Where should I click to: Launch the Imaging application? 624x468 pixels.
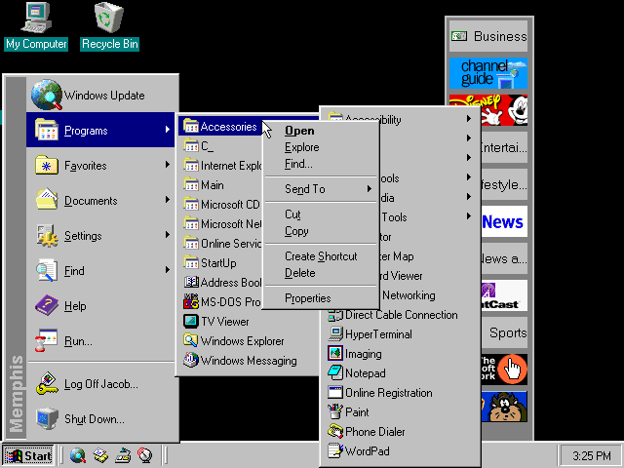point(400,354)
